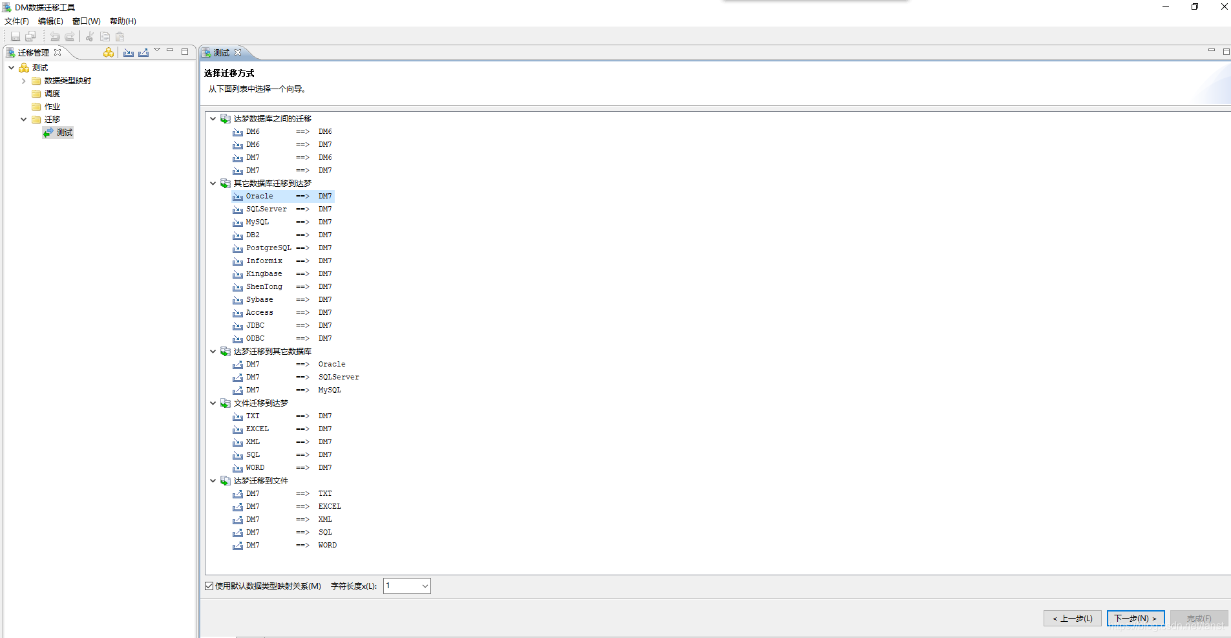Collapse the 迁移 folder in tree

pos(24,120)
